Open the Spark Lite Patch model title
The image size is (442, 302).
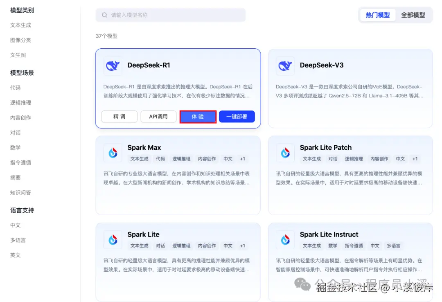point(326,147)
